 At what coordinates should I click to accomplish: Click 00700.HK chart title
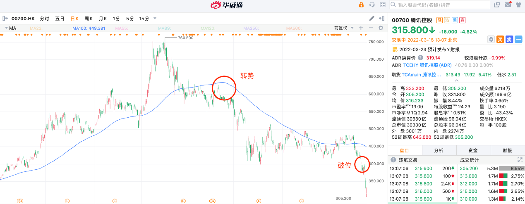(x=23, y=19)
